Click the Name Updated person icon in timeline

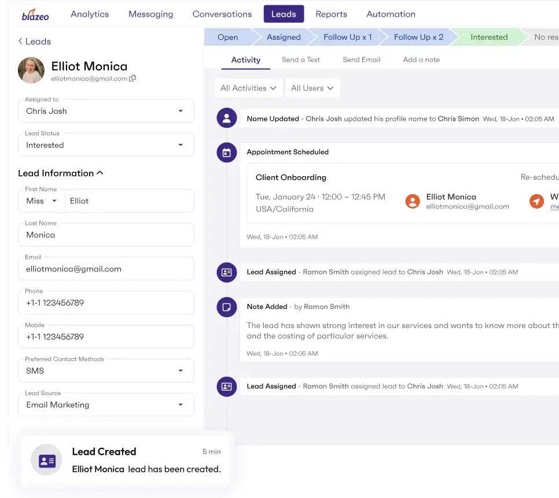pos(226,118)
